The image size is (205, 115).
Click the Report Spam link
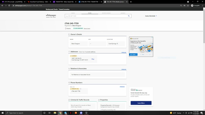87,28
